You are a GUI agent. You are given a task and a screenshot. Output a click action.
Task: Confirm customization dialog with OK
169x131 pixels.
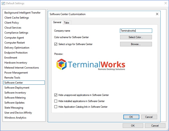[131, 117]
